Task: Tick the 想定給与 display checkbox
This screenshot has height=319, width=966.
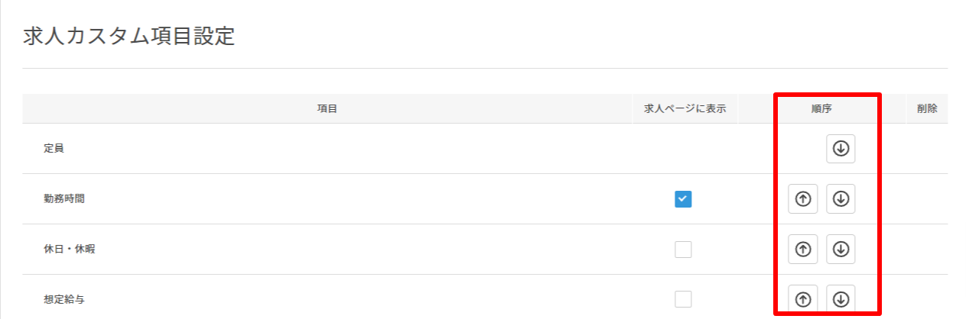Action: pos(683,299)
